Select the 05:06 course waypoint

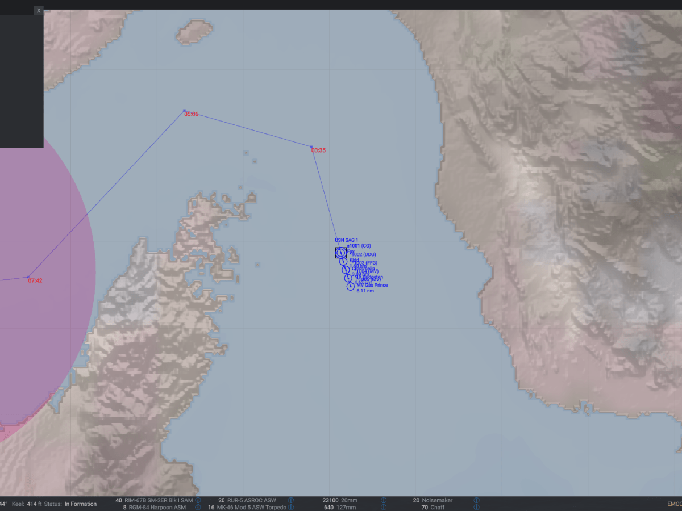[x=184, y=110]
